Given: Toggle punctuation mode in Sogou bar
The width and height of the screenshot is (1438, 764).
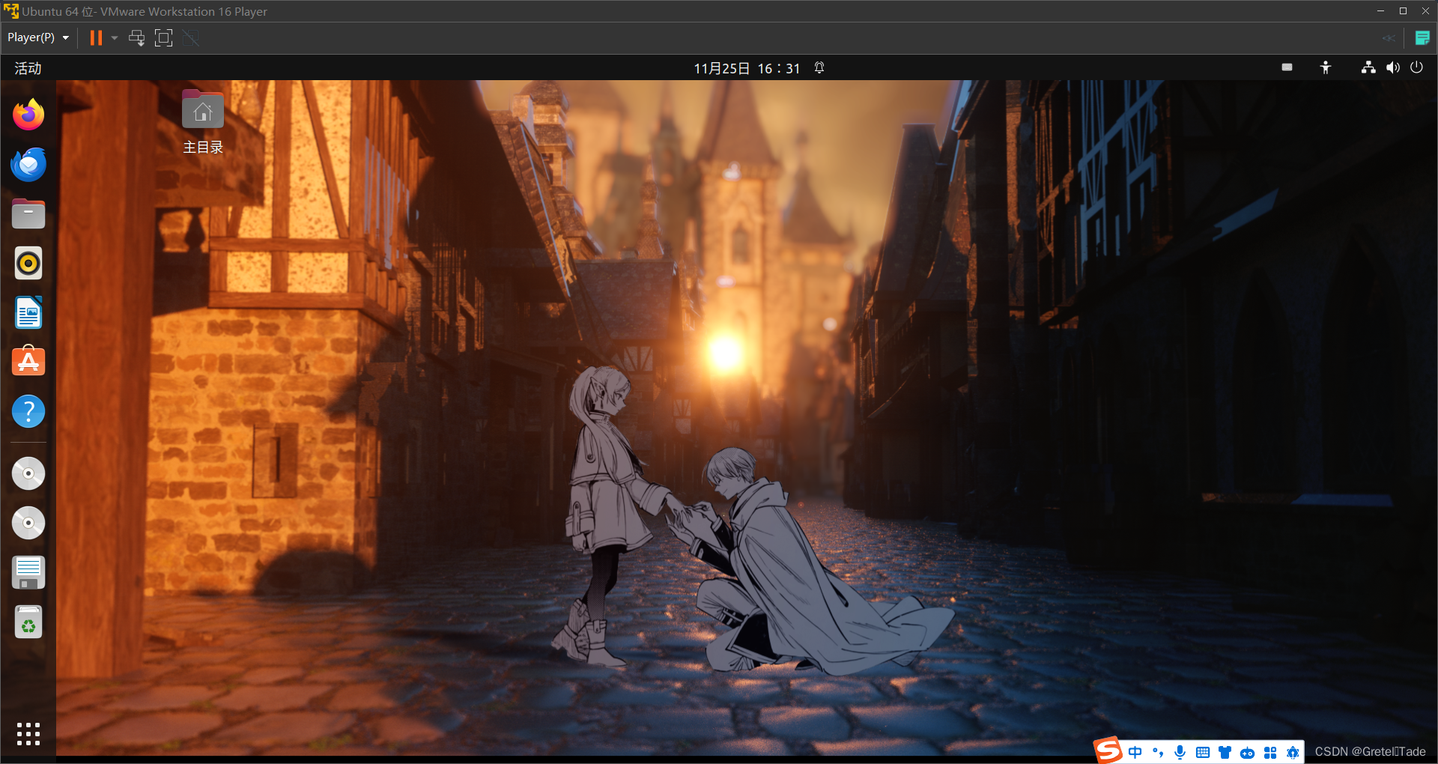Looking at the screenshot, I should [1158, 753].
